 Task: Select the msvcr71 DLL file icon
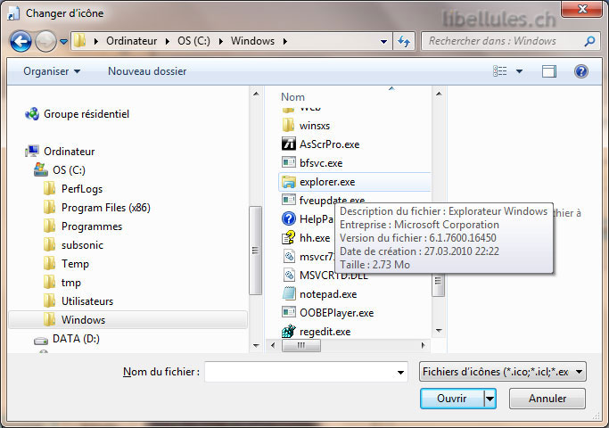coord(289,256)
